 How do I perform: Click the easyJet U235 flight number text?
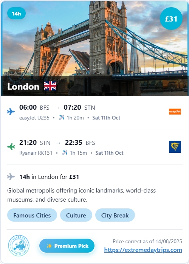tap(34, 118)
